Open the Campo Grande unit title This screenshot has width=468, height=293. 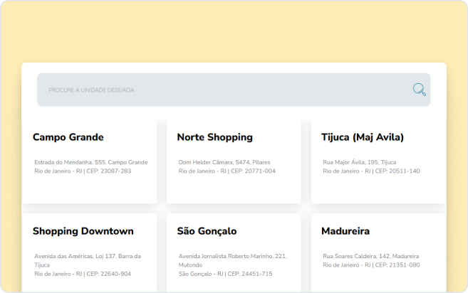(68, 137)
